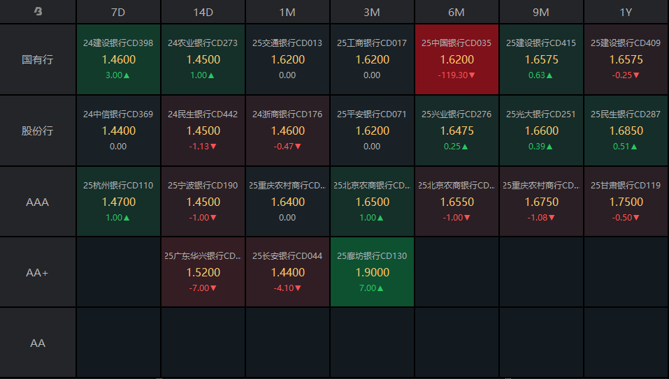
Task: Switch to the 3M tenor column header
Action: 372,12
